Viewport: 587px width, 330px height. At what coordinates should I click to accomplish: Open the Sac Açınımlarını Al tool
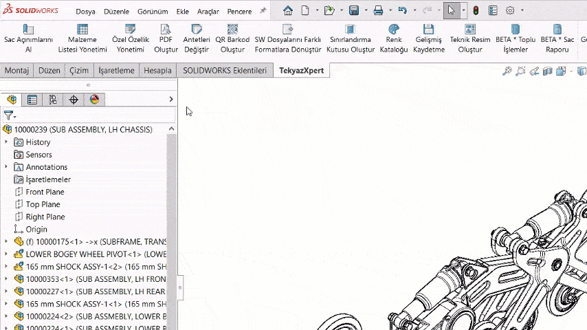click(28, 38)
